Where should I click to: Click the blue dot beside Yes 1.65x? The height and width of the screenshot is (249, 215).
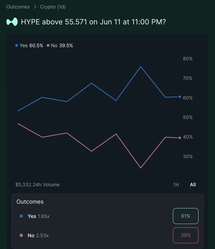tap(21, 216)
